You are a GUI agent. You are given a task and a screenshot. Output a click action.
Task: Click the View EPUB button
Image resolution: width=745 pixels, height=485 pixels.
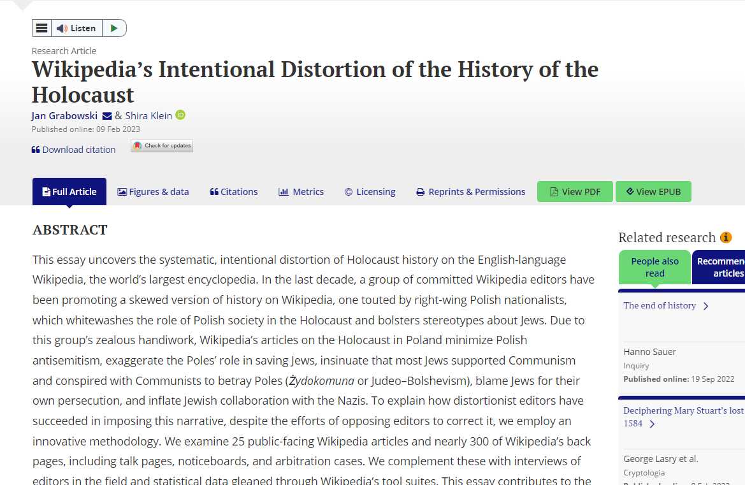(653, 191)
